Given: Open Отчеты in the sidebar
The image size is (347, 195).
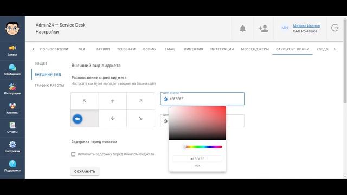Looking at the screenshot, I should click(x=12, y=128).
